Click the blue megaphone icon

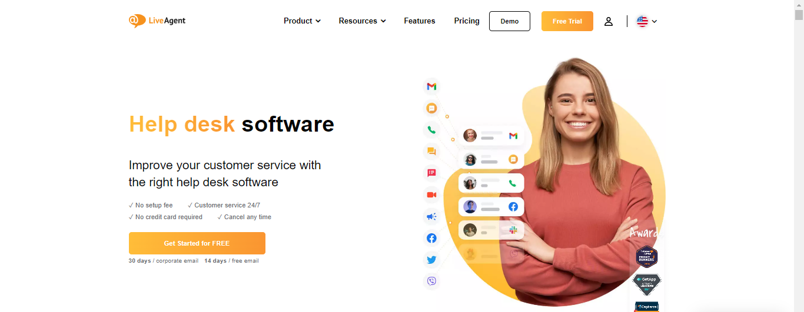point(431,216)
